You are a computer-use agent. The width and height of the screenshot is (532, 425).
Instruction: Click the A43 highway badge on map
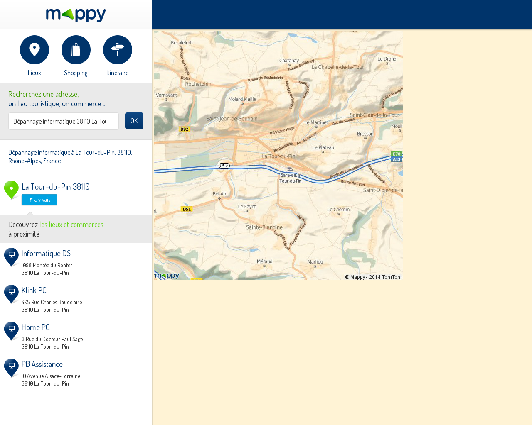click(397, 159)
